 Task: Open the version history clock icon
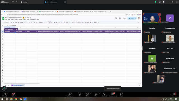(116, 18)
